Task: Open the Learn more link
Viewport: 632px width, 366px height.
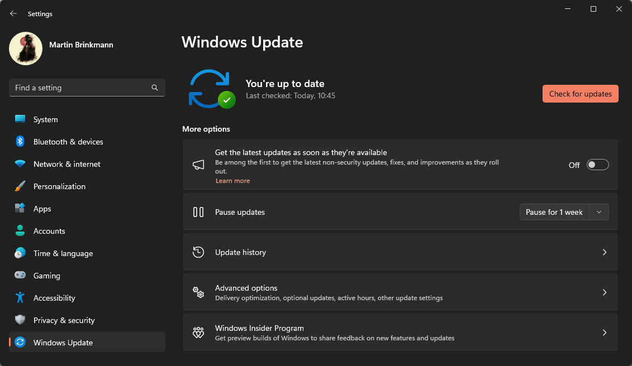Action: [232, 181]
